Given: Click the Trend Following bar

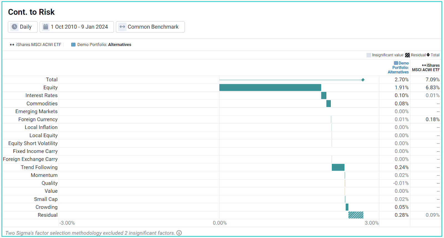Looking at the screenshot, I should click(338, 167).
